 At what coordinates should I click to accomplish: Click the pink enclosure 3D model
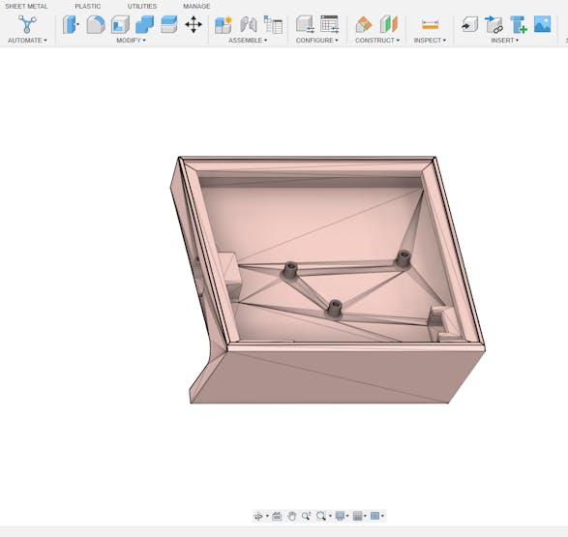coord(328,280)
